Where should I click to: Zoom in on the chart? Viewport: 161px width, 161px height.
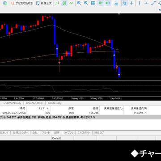79,3
